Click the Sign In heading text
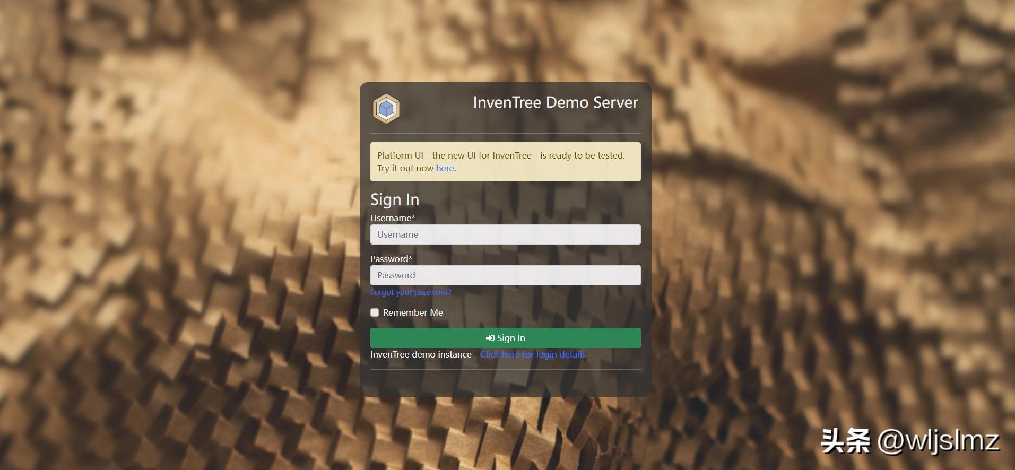The height and width of the screenshot is (470, 1015). point(395,199)
